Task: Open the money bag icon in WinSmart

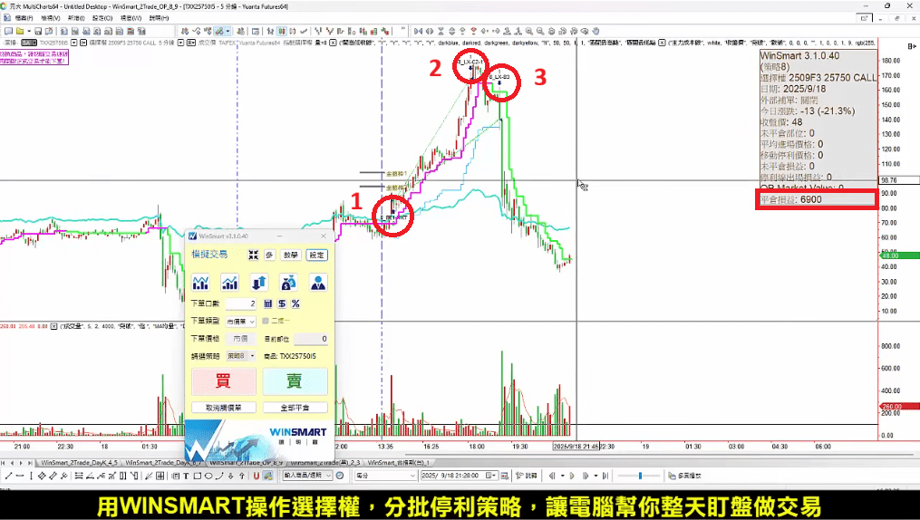Action: (287, 282)
